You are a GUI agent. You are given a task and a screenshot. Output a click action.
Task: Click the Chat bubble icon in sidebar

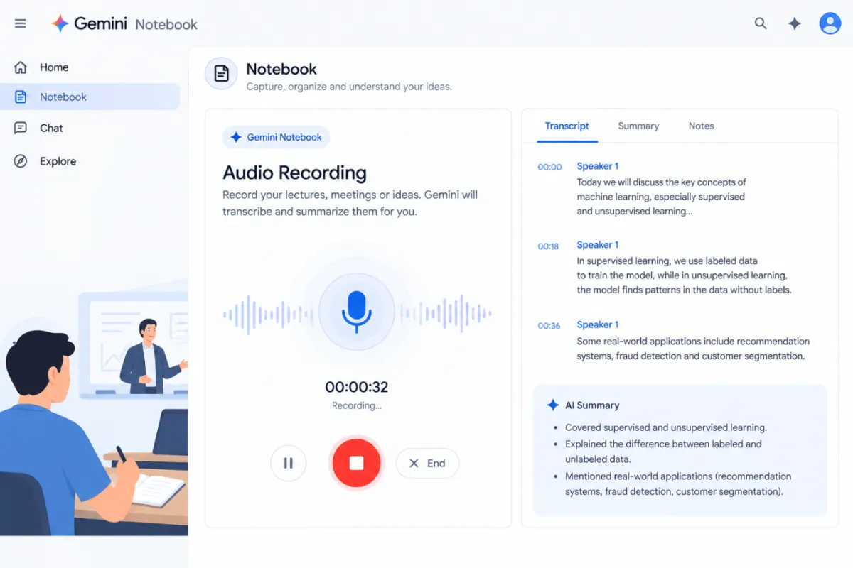click(21, 129)
